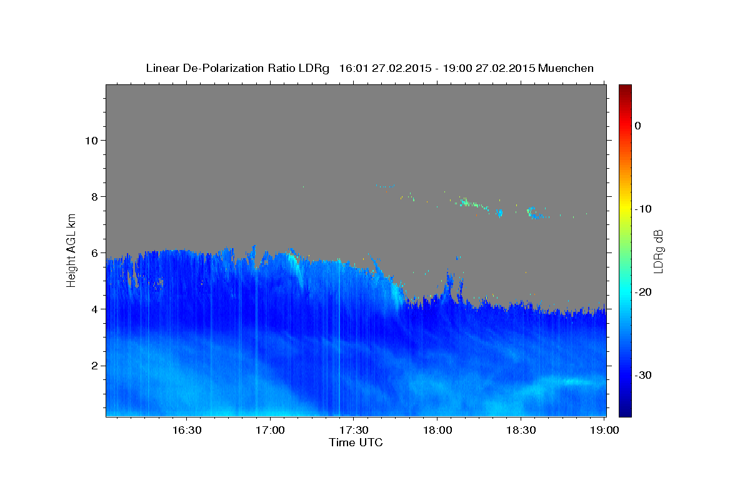Click the colorbar value label -20
The image size is (750, 500).
642,292
